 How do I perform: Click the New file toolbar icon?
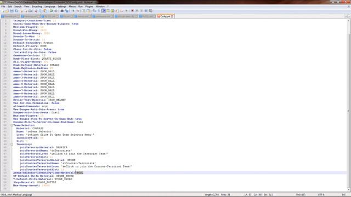3,11
